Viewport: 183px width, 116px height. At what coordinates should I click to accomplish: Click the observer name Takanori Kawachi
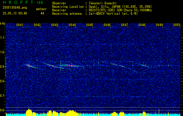(103, 3)
